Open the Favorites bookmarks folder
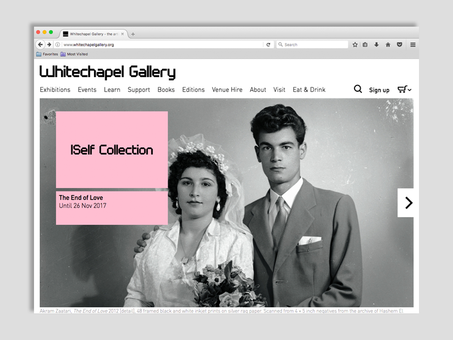Viewport: 453px width, 340px height. (47, 54)
